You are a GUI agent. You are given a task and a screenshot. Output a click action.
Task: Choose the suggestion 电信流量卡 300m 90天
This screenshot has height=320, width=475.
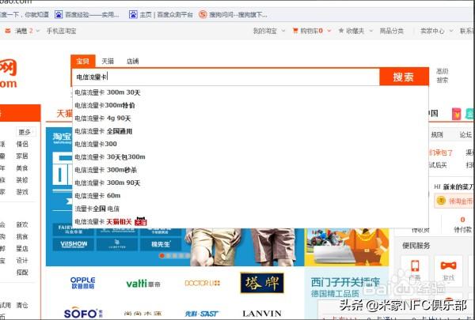pyautogui.click(x=250, y=183)
